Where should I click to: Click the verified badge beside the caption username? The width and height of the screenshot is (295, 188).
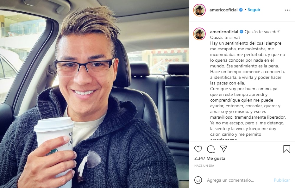(242, 32)
